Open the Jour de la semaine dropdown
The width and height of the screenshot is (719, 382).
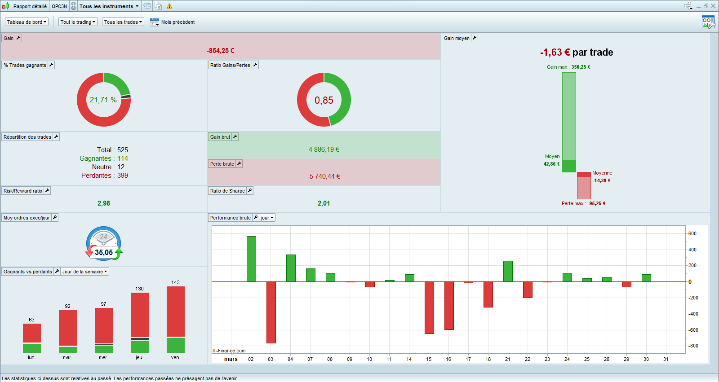pyautogui.click(x=85, y=272)
